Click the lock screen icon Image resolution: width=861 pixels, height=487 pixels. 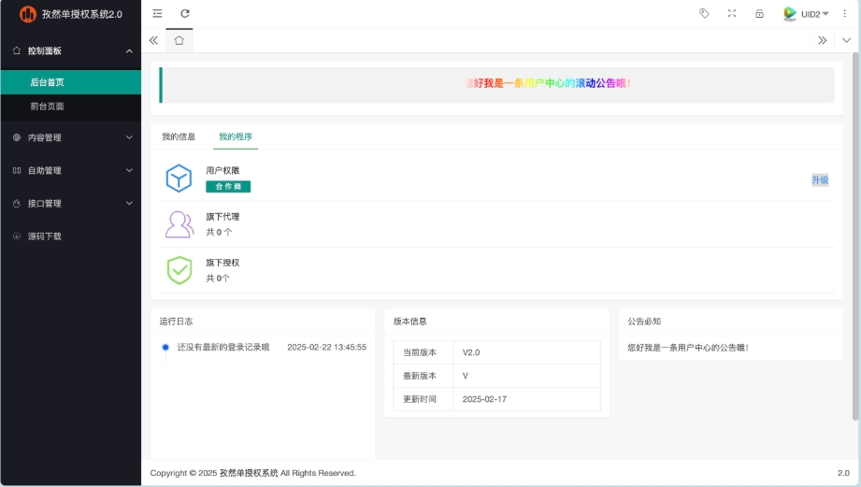tap(759, 13)
